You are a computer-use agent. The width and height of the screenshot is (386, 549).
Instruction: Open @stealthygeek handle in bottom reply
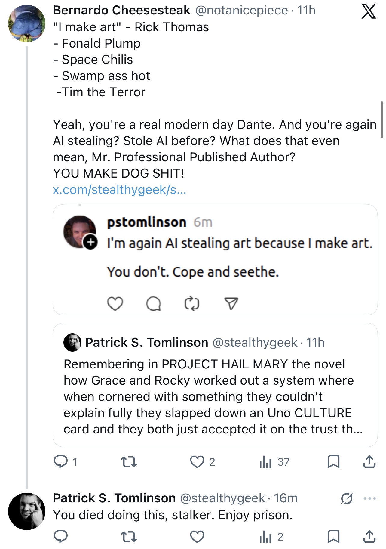[222, 498]
